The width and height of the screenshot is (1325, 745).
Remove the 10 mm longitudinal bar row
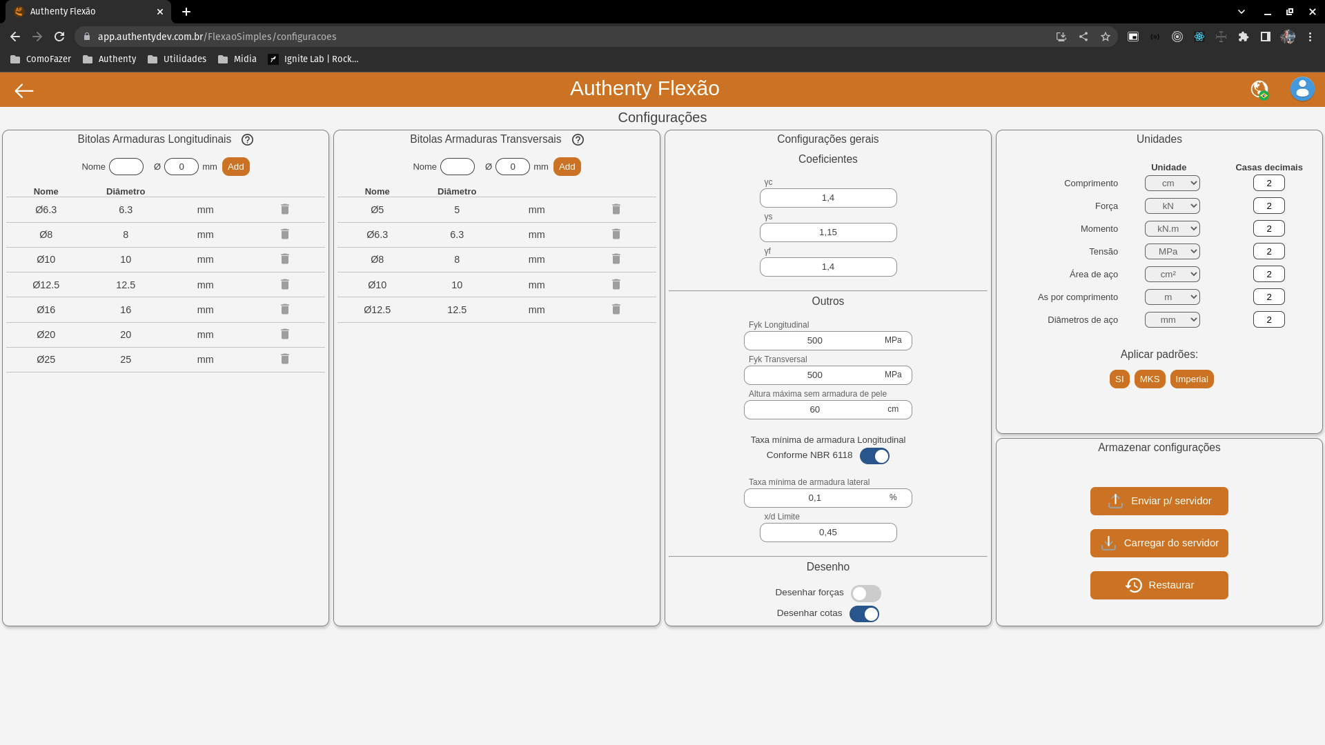285,259
